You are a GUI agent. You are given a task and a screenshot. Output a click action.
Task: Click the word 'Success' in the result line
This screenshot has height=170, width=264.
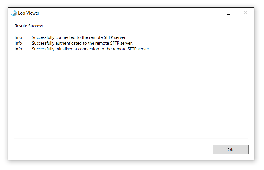[36, 26]
